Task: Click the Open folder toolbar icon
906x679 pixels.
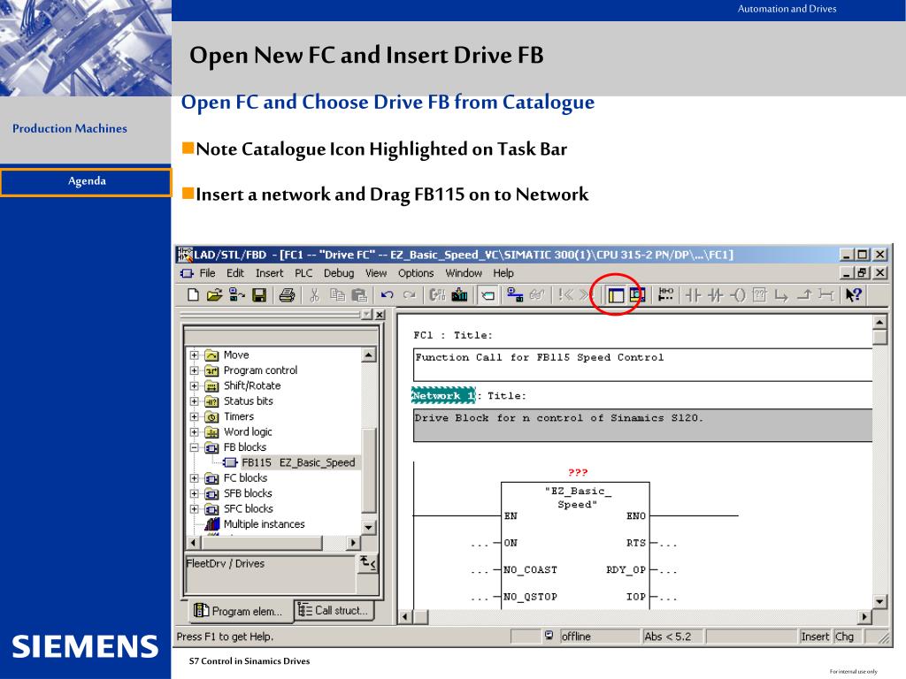Action: pos(214,295)
